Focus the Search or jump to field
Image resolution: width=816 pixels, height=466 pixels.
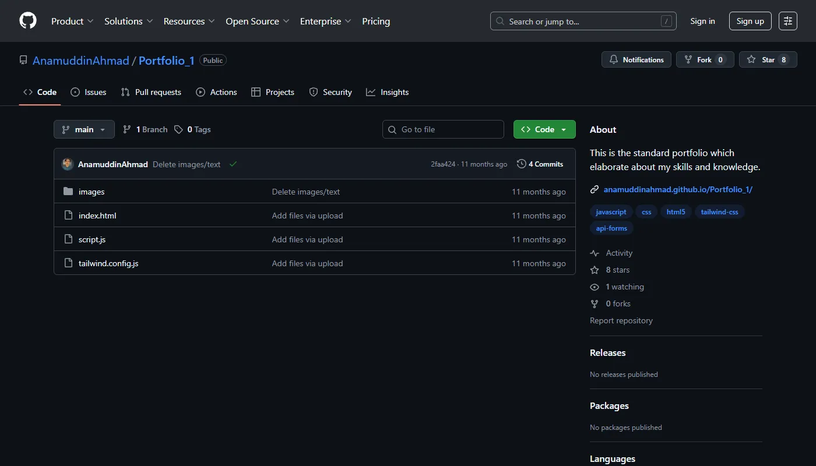[583, 21]
